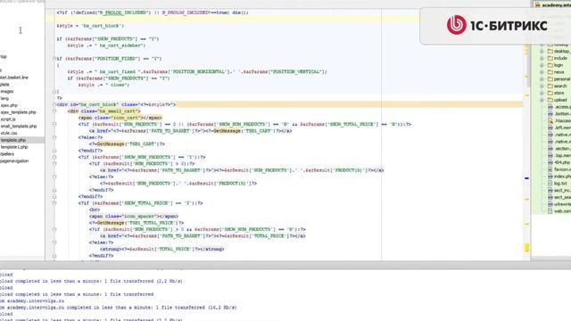The height and width of the screenshot is (321, 571).
Task: Click the span class icon_cart line
Action: pos(120,118)
